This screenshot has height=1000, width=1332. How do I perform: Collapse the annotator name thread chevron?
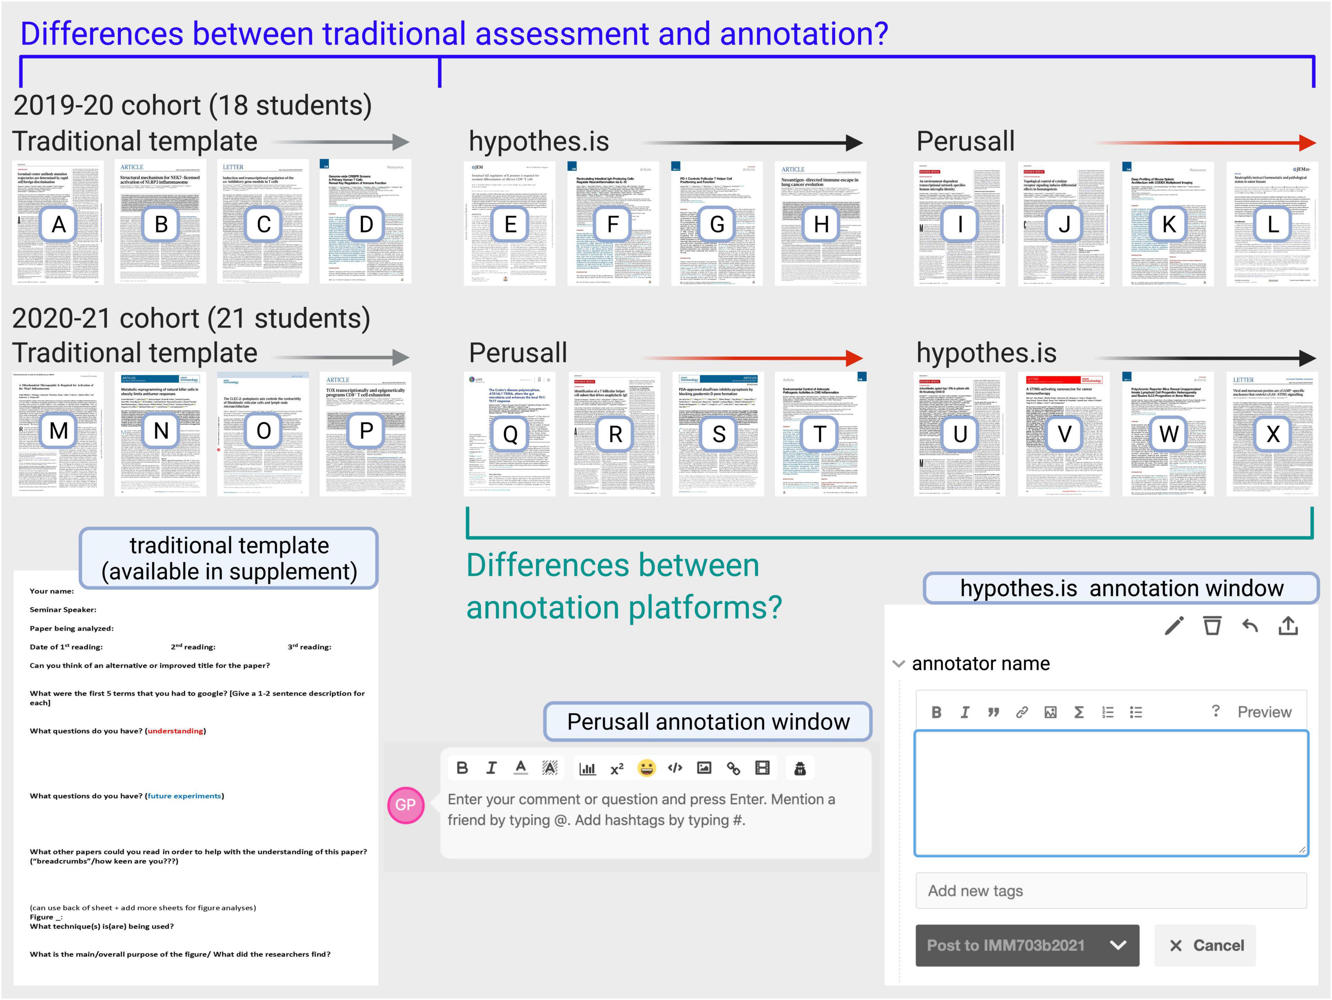899,664
